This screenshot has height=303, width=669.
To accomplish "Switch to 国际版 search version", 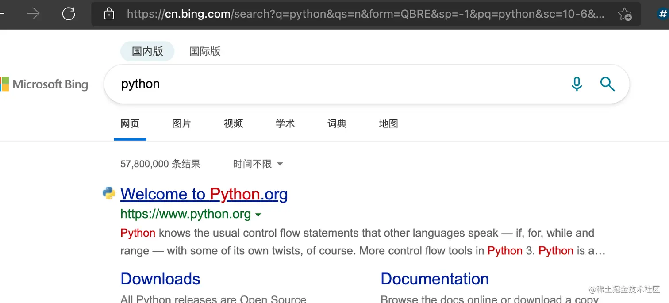I will click(205, 51).
